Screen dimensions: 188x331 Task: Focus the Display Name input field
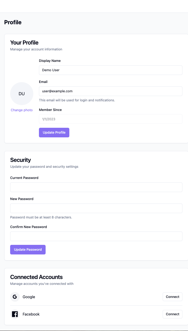pos(110,70)
